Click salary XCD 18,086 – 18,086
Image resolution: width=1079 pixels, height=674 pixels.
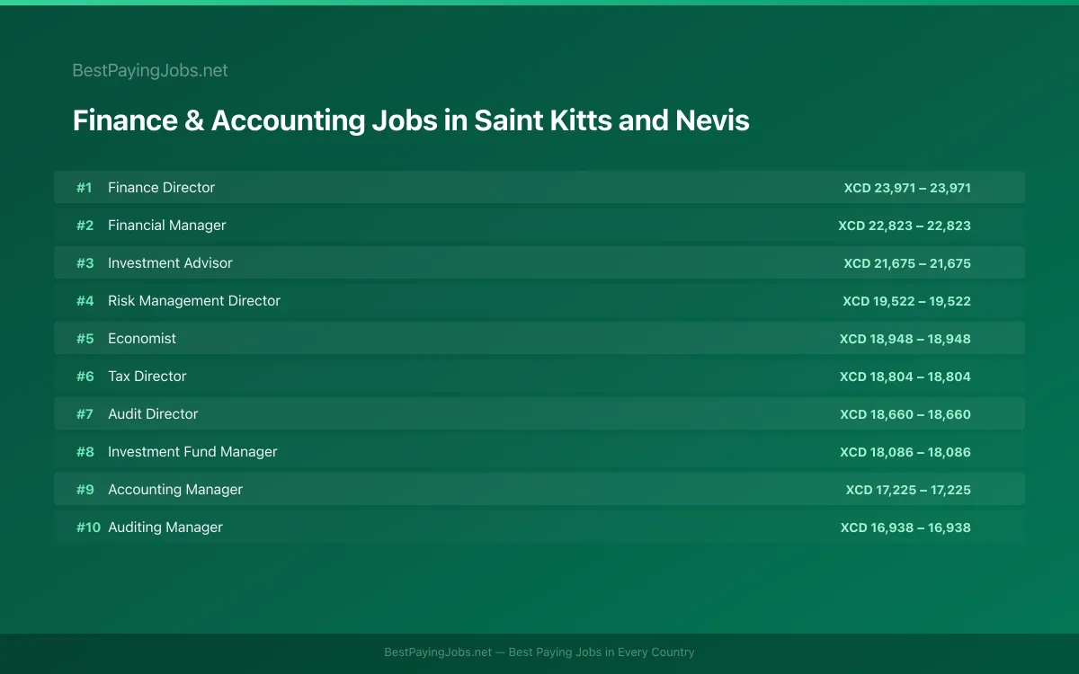905,452
